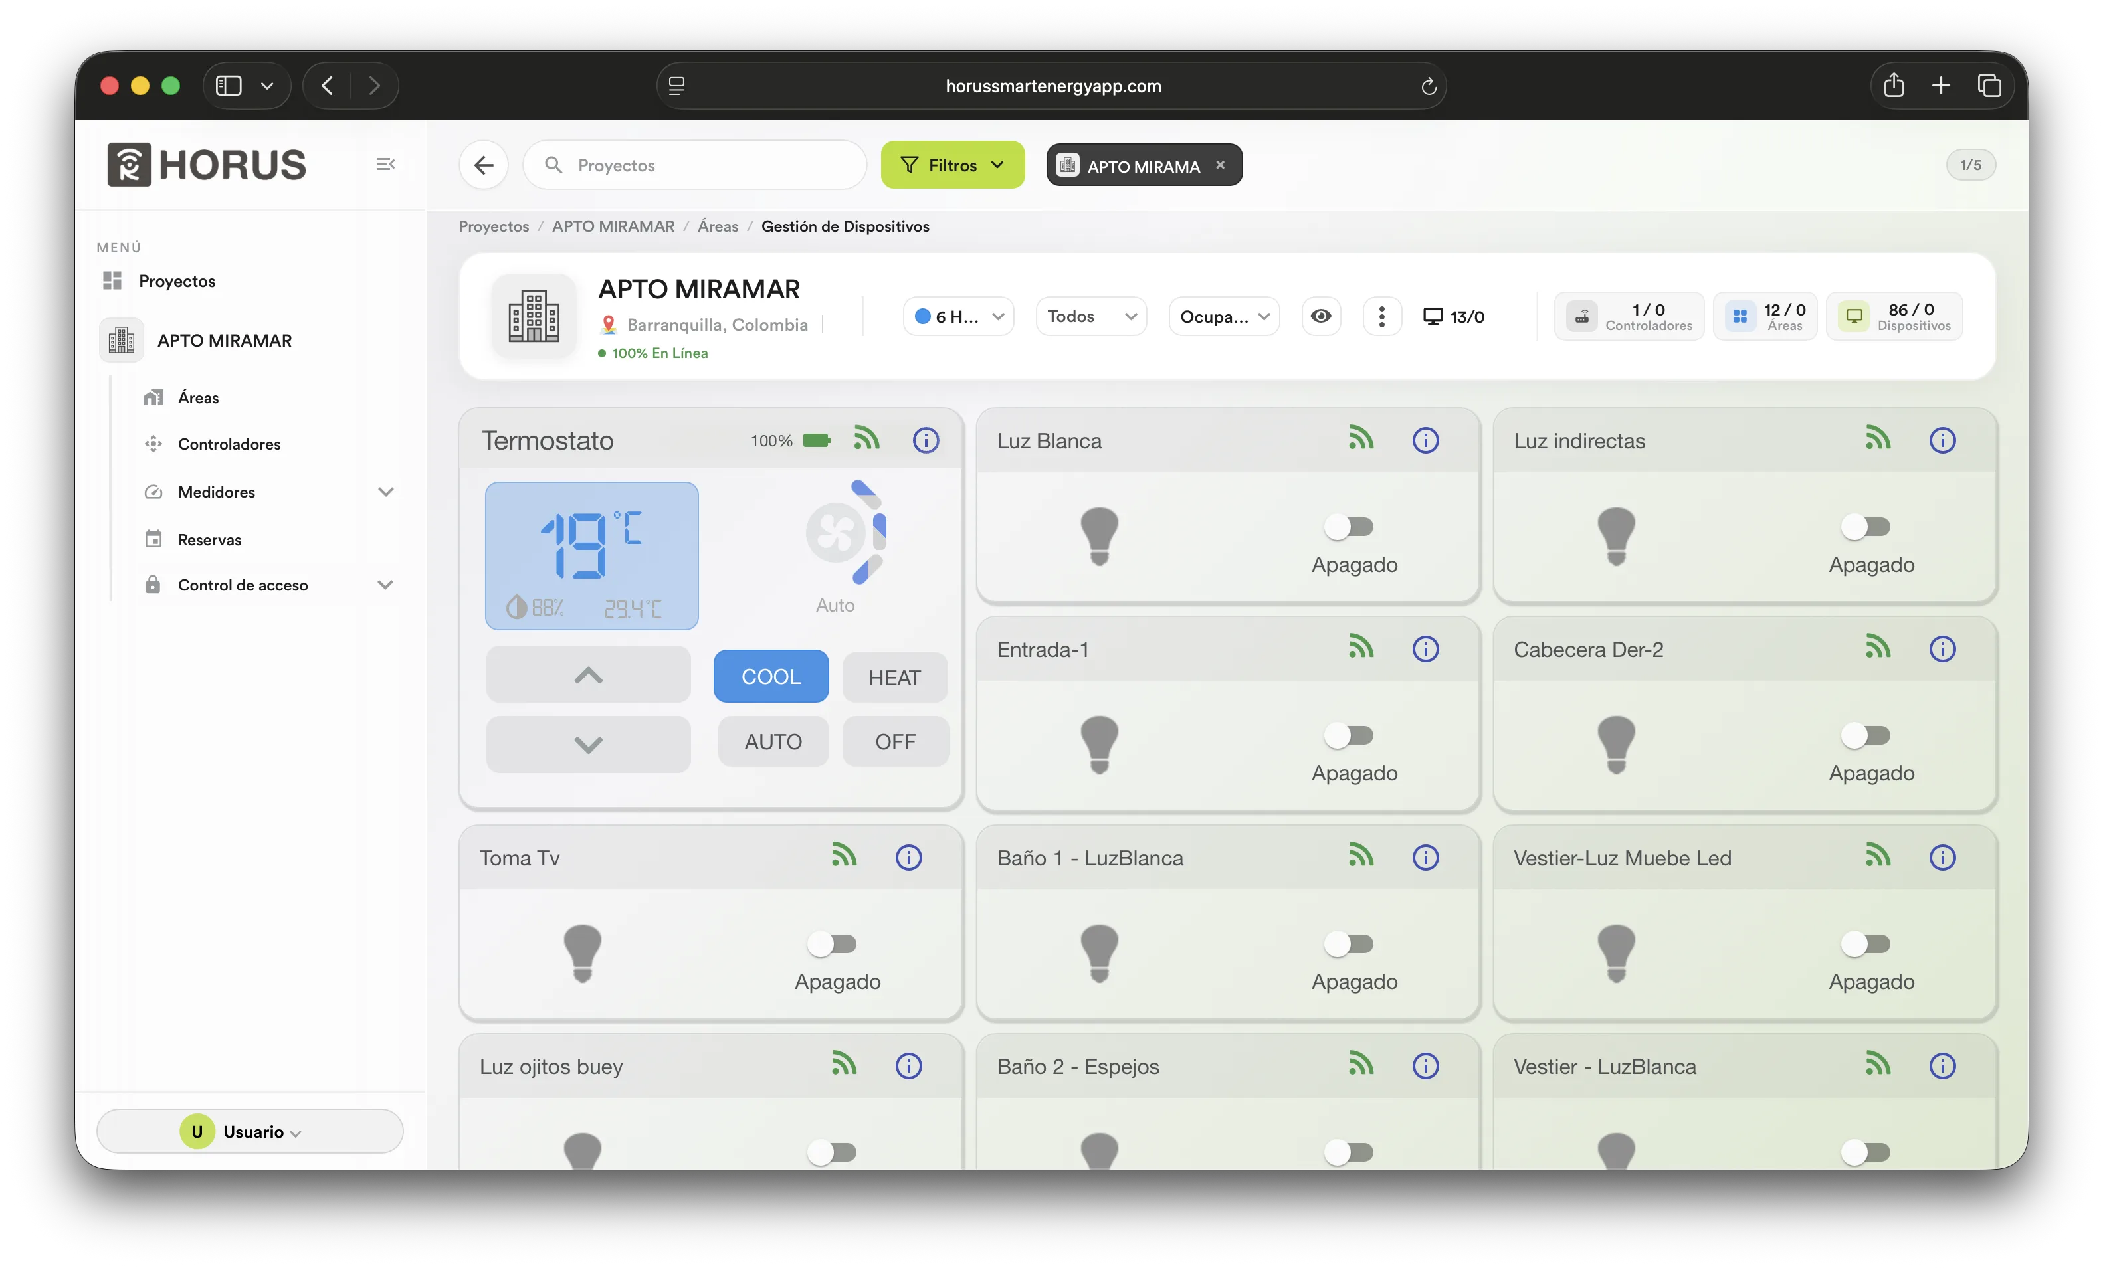This screenshot has width=2103, height=1268.
Task: Click the Safari share icon
Action: point(1894,85)
